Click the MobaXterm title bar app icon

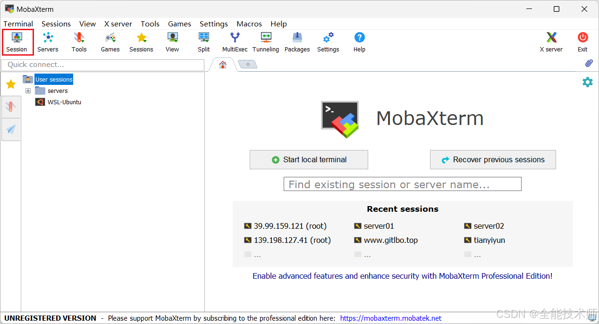9,9
